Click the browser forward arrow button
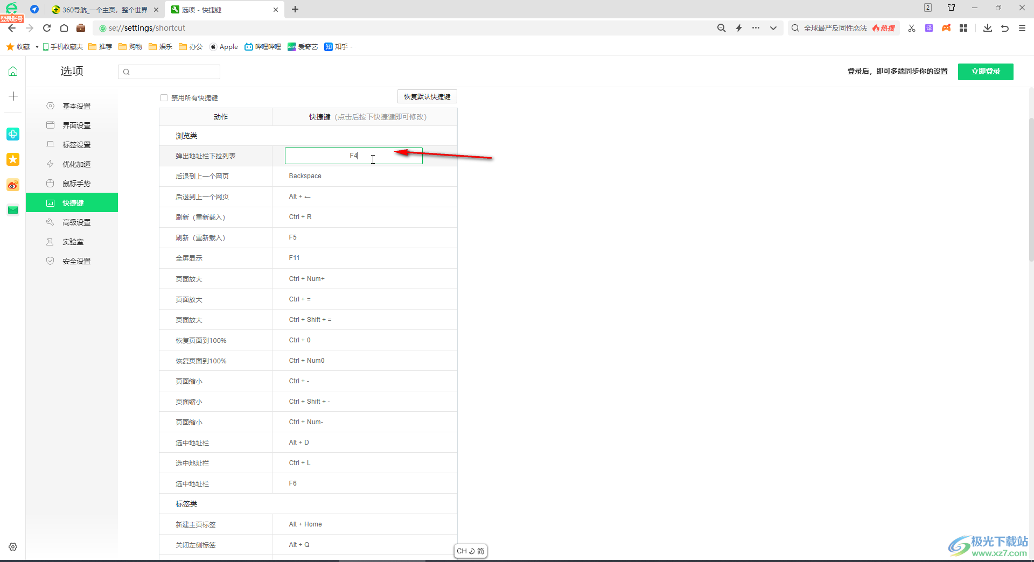The image size is (1034, 562). tap(30, 28)
